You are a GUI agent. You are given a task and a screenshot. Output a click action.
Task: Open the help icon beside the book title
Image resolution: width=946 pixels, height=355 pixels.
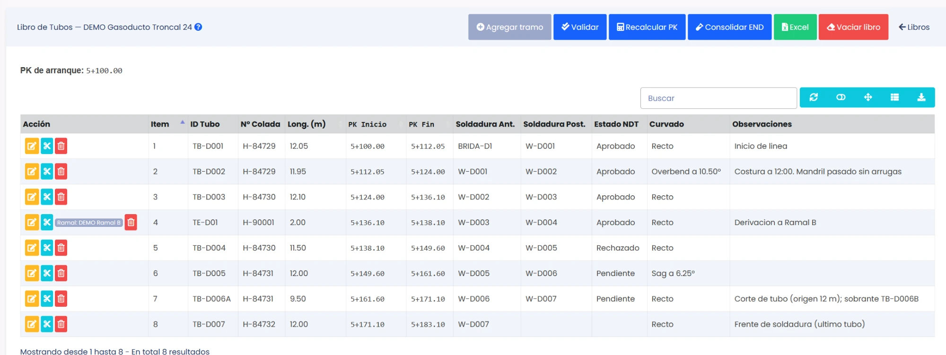pos(198,27)
